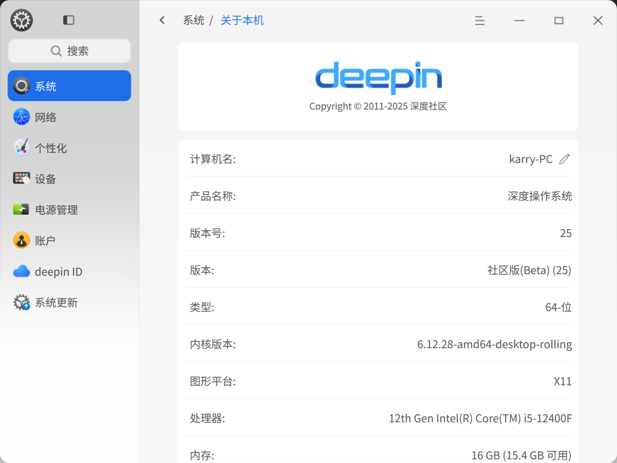This screenshot has height=463, width=617.
Task: Click the edition value 社区版(Beta) (25)
Action: tap(529, 270)
